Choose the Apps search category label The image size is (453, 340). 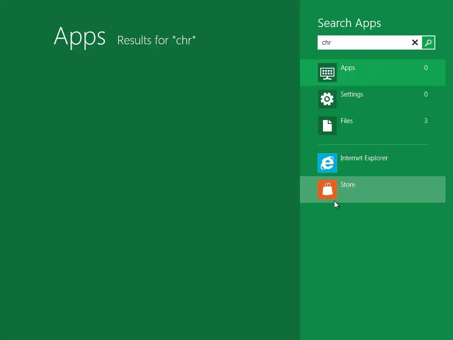(348, 68)
